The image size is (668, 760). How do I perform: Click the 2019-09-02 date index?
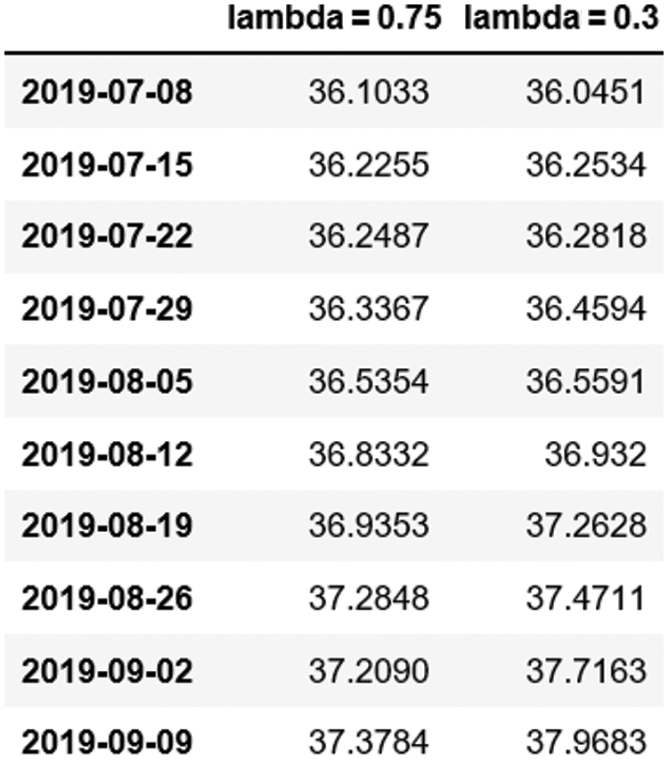(x=107, y=670)
